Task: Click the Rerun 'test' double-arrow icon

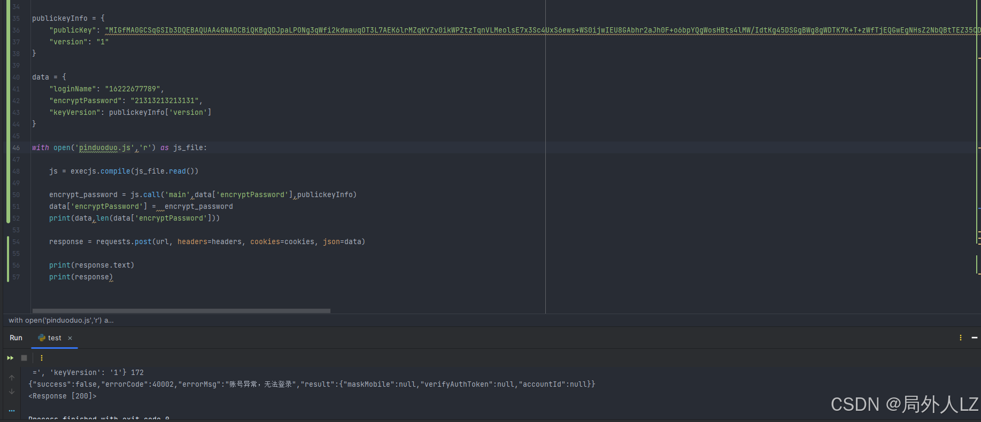Action: point(10,358)
